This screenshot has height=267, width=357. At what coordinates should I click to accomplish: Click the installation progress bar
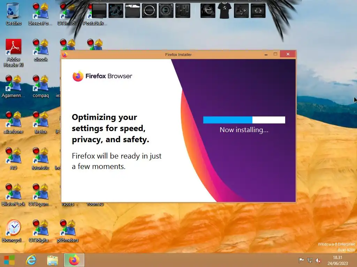coord(244,120)
